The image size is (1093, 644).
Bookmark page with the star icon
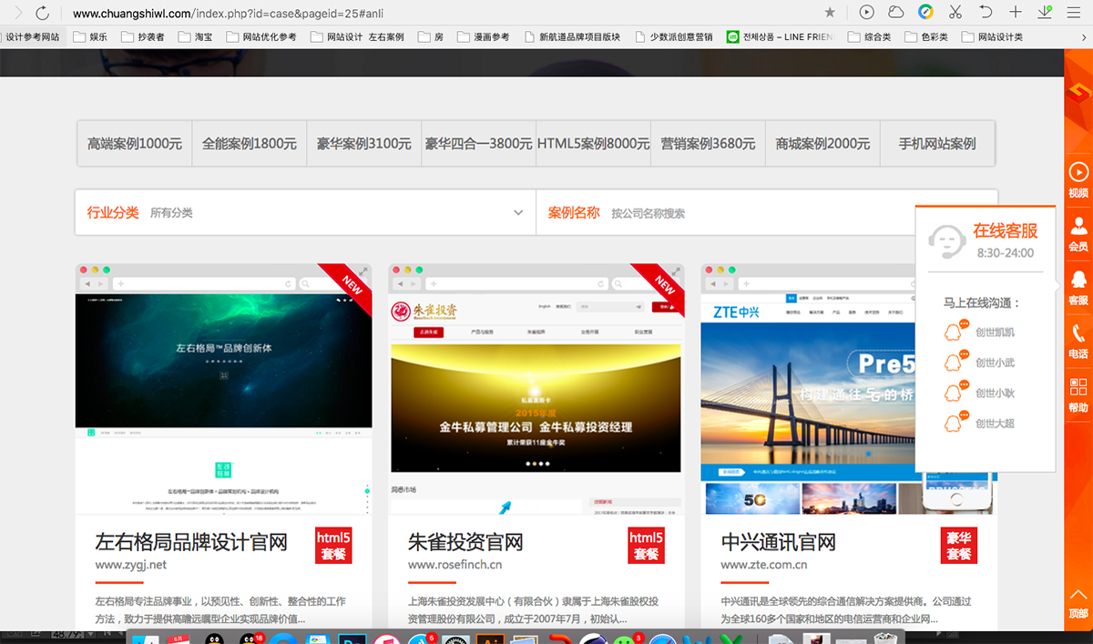829,13
